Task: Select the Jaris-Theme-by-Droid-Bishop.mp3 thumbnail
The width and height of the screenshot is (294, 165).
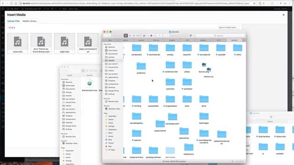Action: [x=41, y=44]
